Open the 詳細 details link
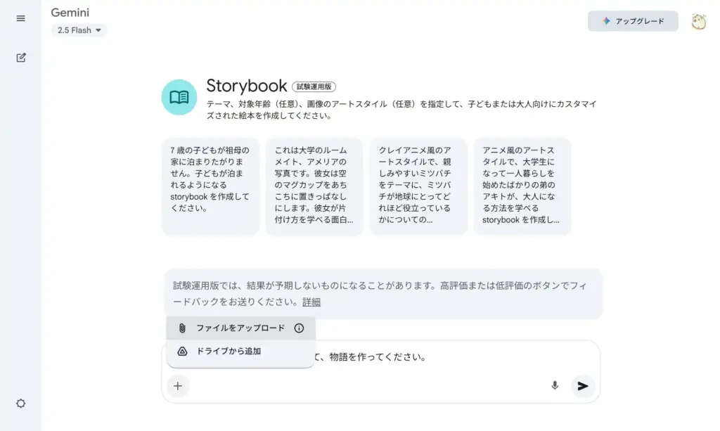 (x=311, y=302)
